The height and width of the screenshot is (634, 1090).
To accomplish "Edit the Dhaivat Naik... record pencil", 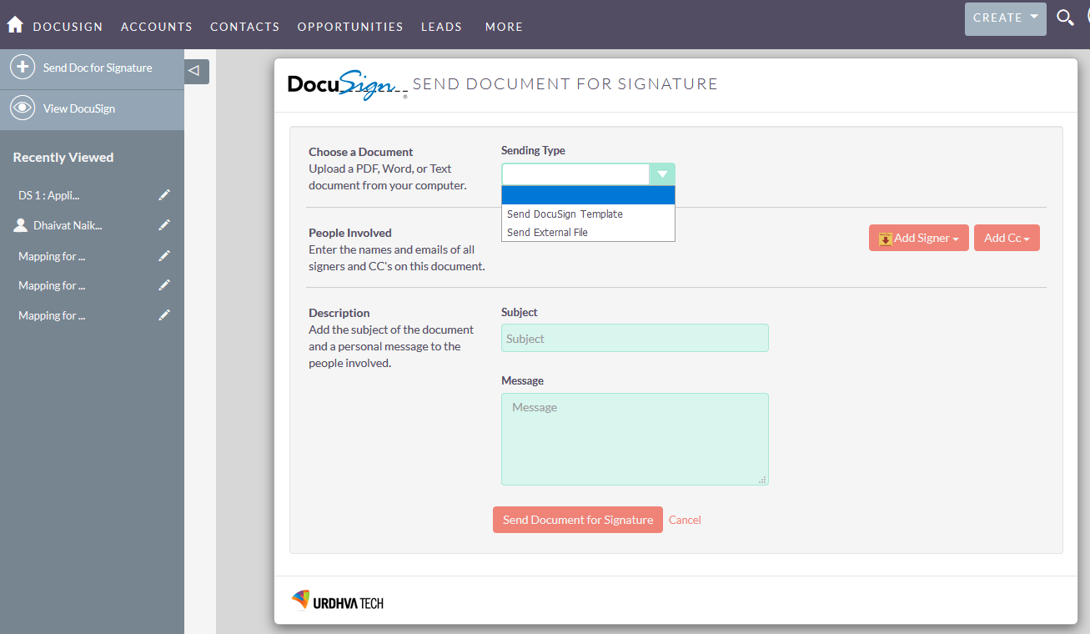I will [x=164, y=225].
